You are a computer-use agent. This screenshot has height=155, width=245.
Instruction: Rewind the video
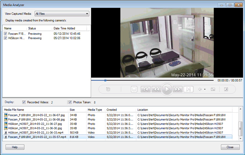coord(157,89)
